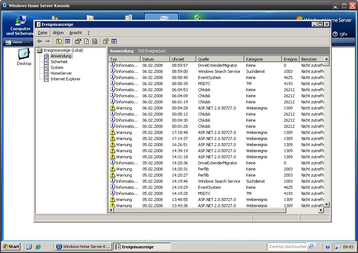Click horizontal scrollbar right arrow

pyautogui.click(x=321, y=210)
